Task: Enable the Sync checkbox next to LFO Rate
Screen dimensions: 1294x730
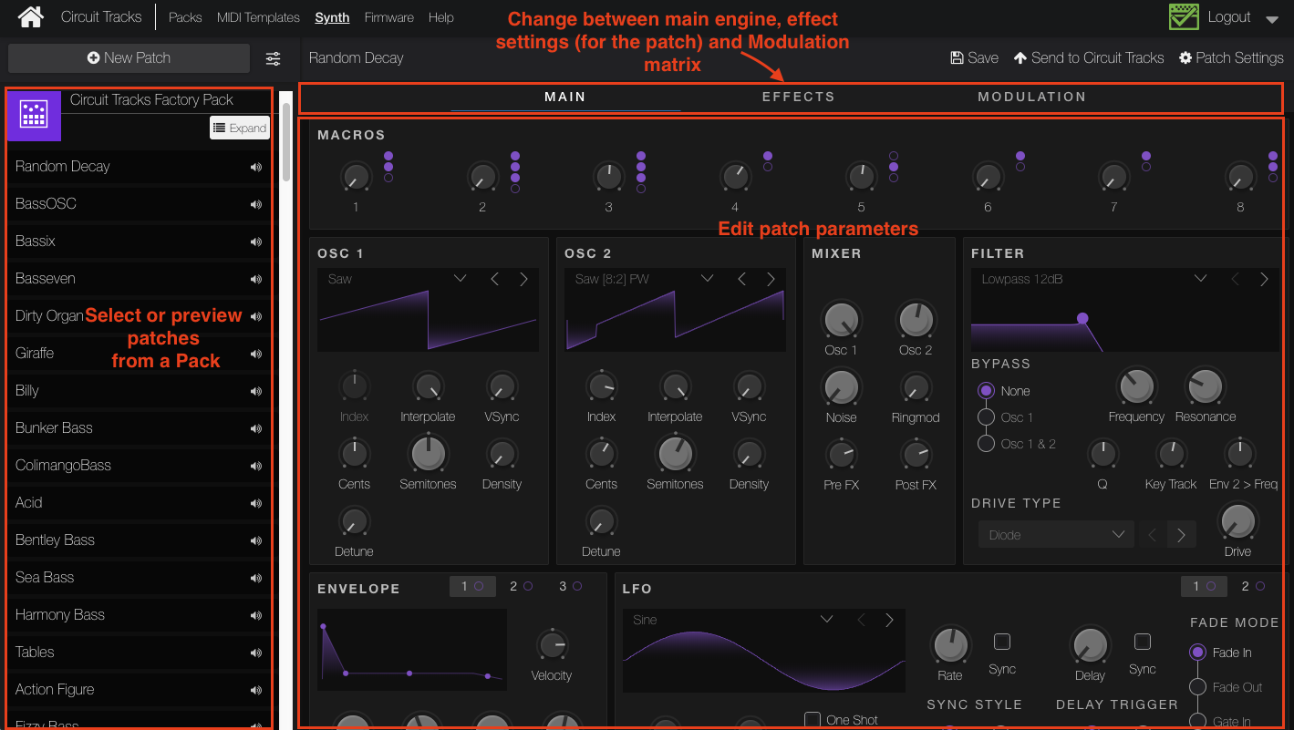Action: pyautogui.click(x=1001, y=642)
